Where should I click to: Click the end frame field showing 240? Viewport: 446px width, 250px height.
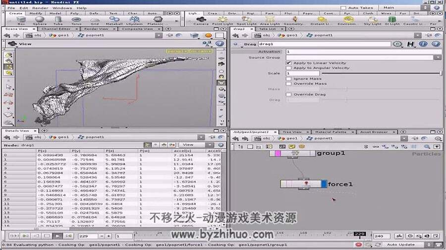pos(382,236)
